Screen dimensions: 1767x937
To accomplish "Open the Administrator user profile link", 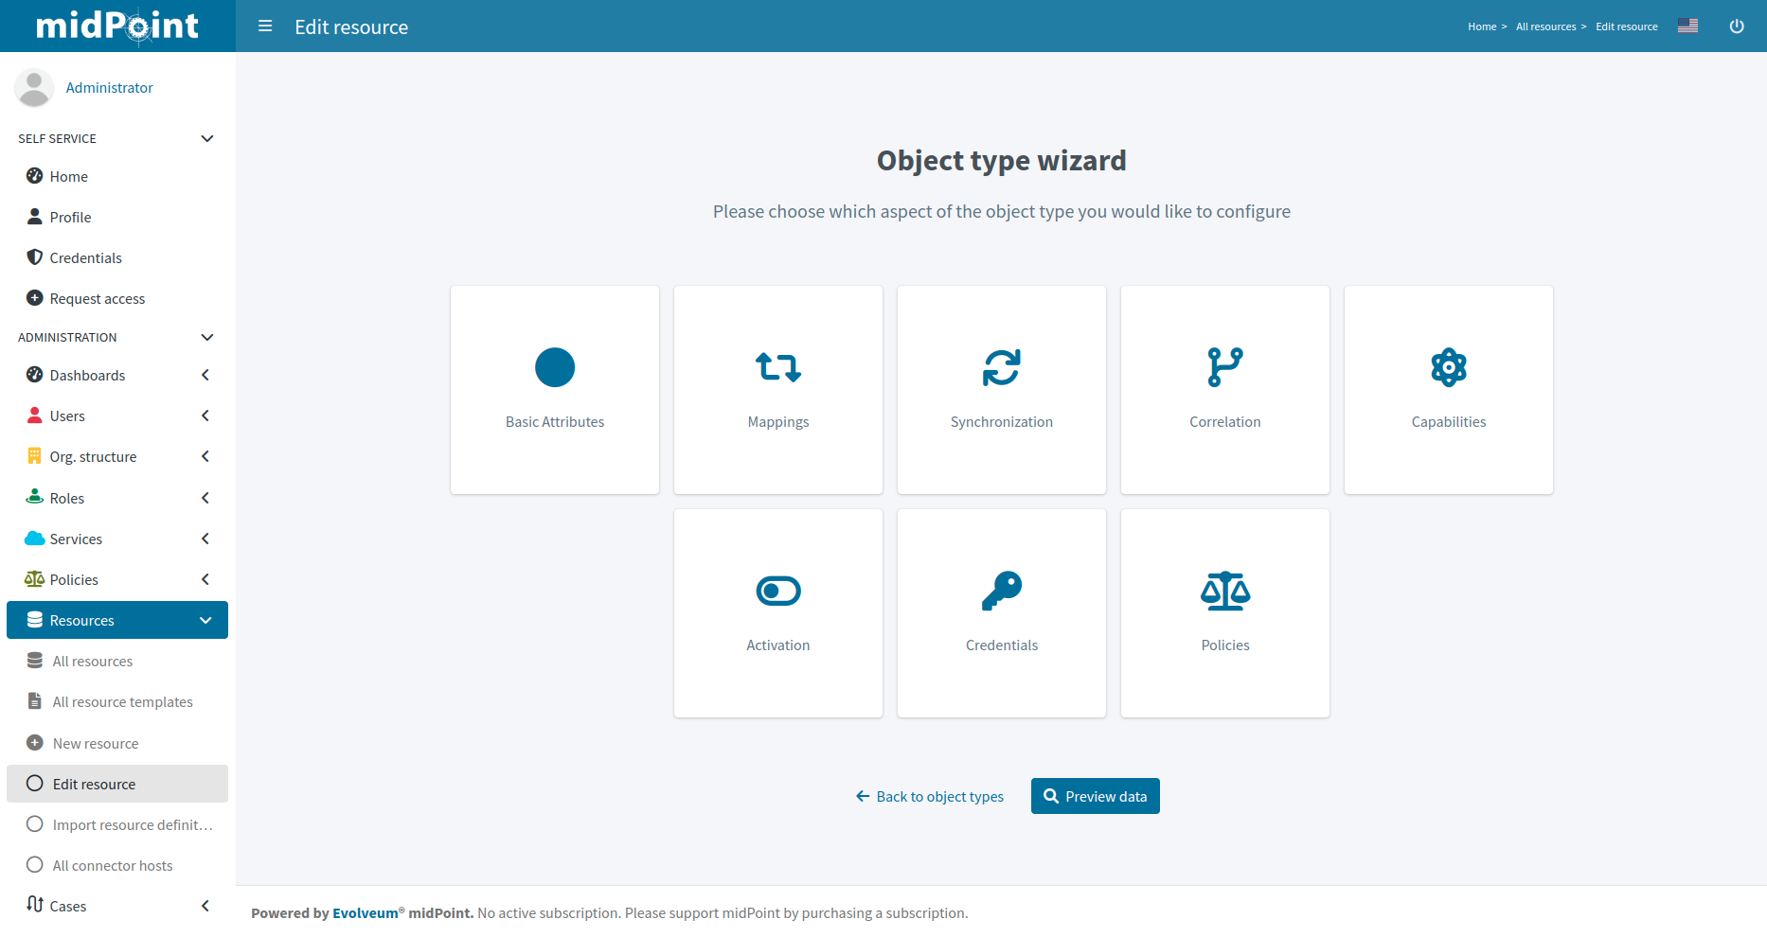I will point(109,87).
